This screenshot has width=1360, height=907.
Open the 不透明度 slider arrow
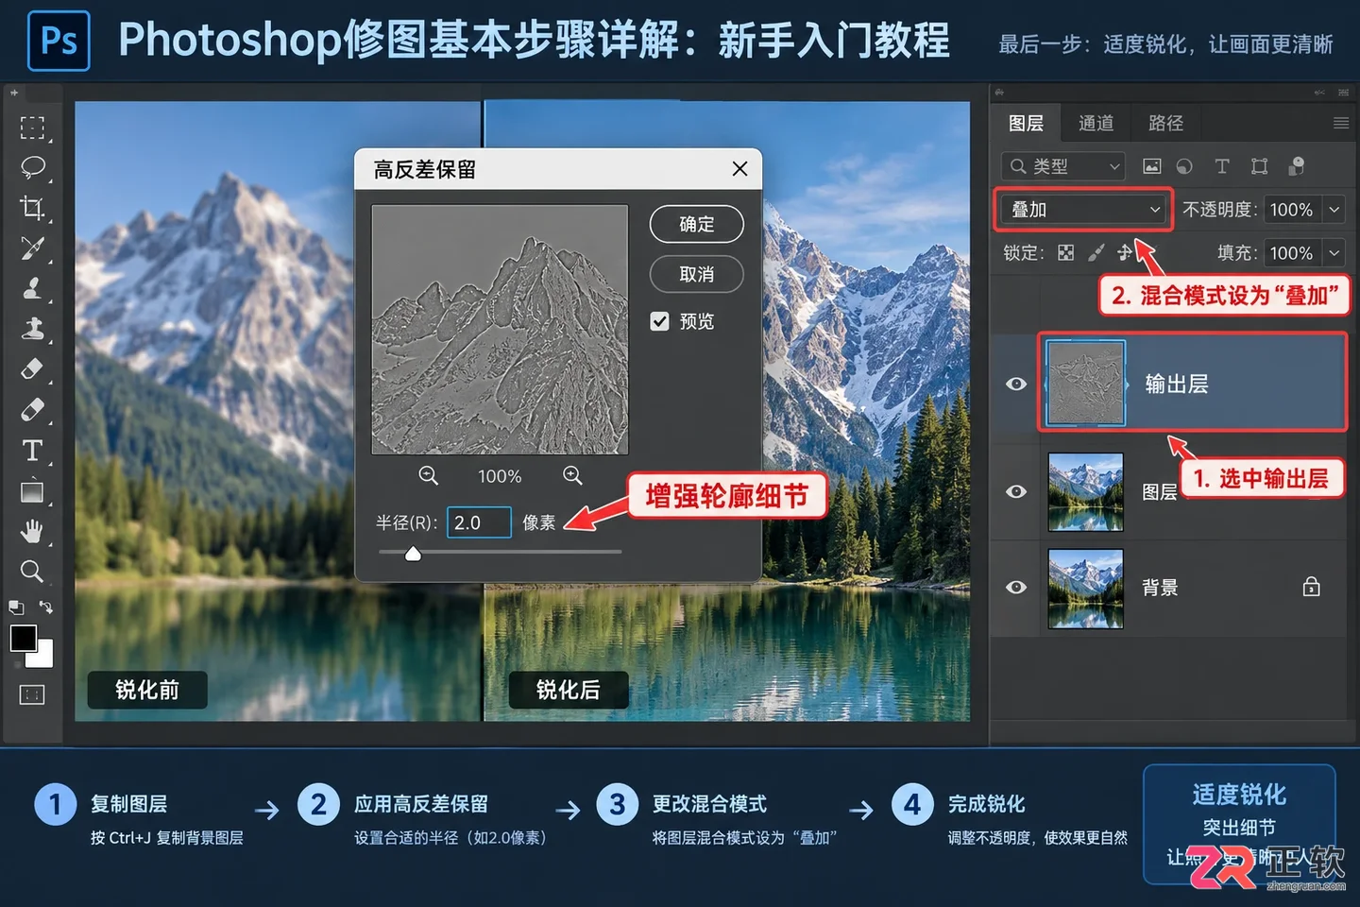pyautogui.click(x=1334, y=210)
